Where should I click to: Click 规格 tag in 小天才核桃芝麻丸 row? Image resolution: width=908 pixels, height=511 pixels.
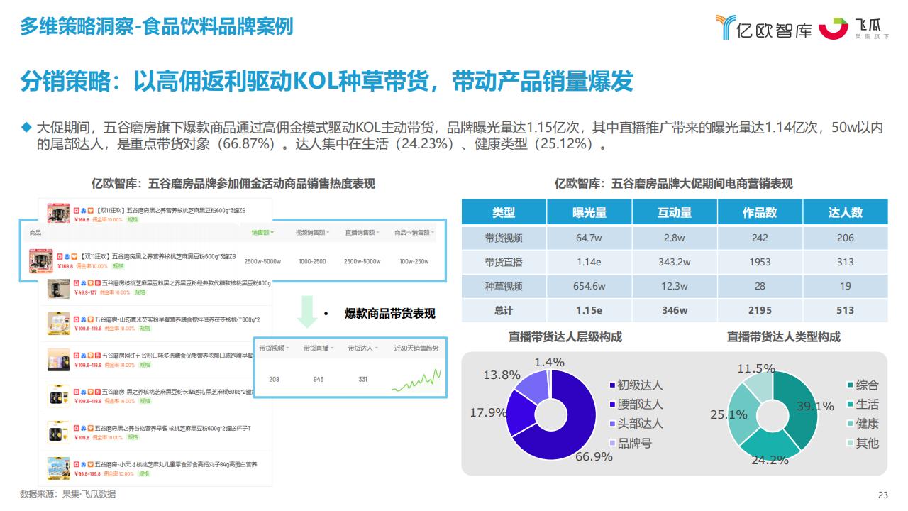click(x=144, y=473)
